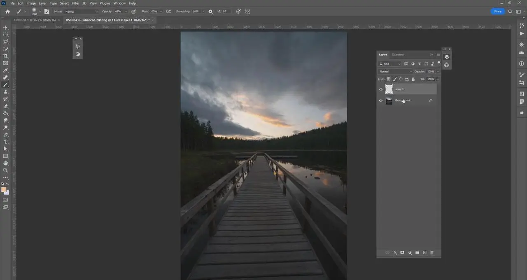Open the brush Opacity dropdown arrow

pos(126,12)
